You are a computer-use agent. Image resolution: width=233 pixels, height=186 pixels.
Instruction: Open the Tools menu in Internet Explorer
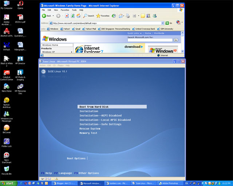(74, 10)
